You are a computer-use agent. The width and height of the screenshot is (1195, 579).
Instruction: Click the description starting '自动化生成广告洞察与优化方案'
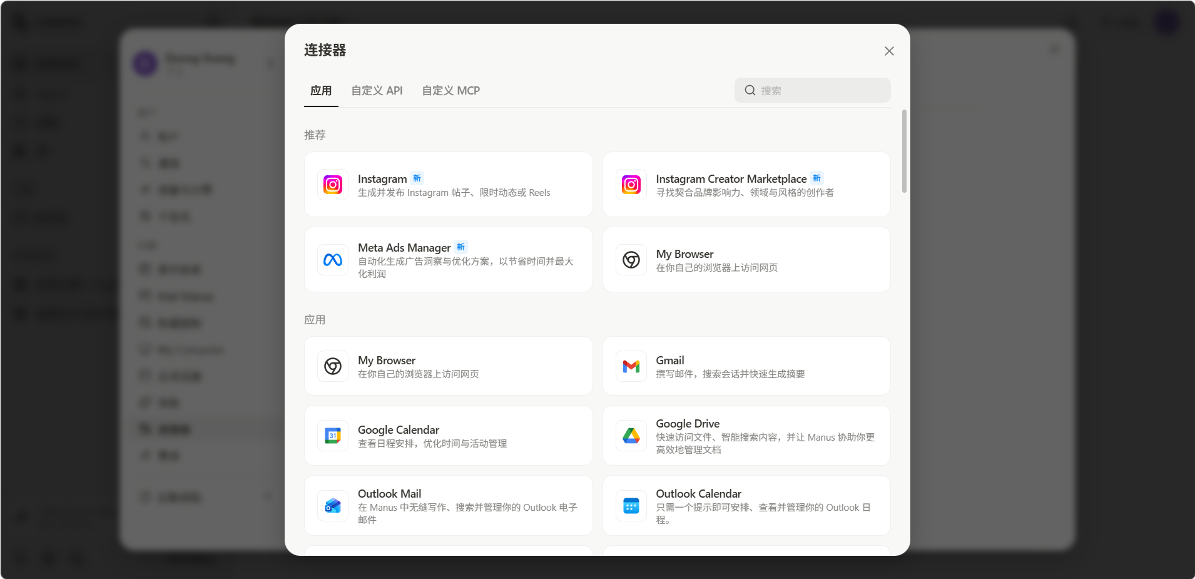coord(465,267)
